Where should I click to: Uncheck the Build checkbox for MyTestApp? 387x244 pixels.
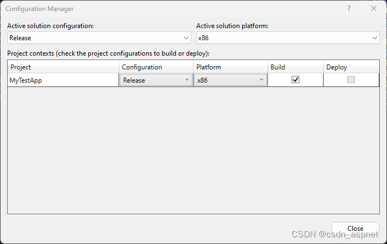[x=295, y=80]
